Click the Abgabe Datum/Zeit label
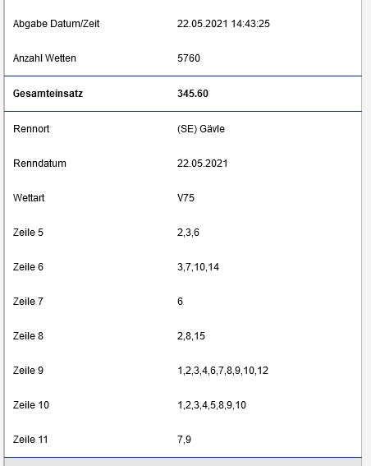The width and height of the screenshot is (371, 466). [56, 24]
